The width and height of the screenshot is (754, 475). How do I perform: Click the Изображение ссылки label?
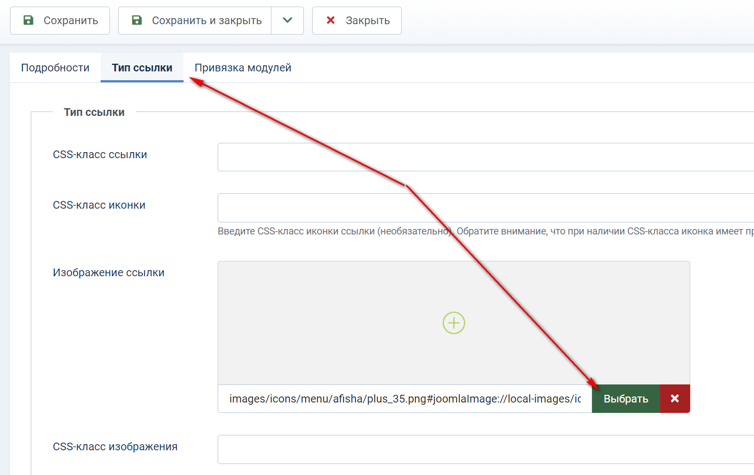point(108,272)
